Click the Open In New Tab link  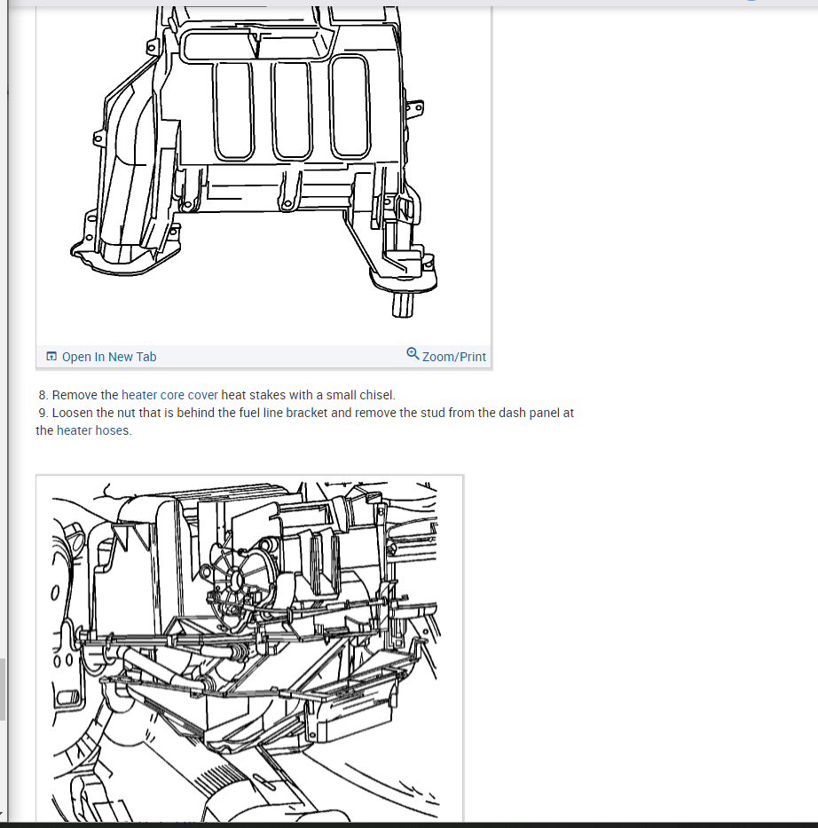109,357
